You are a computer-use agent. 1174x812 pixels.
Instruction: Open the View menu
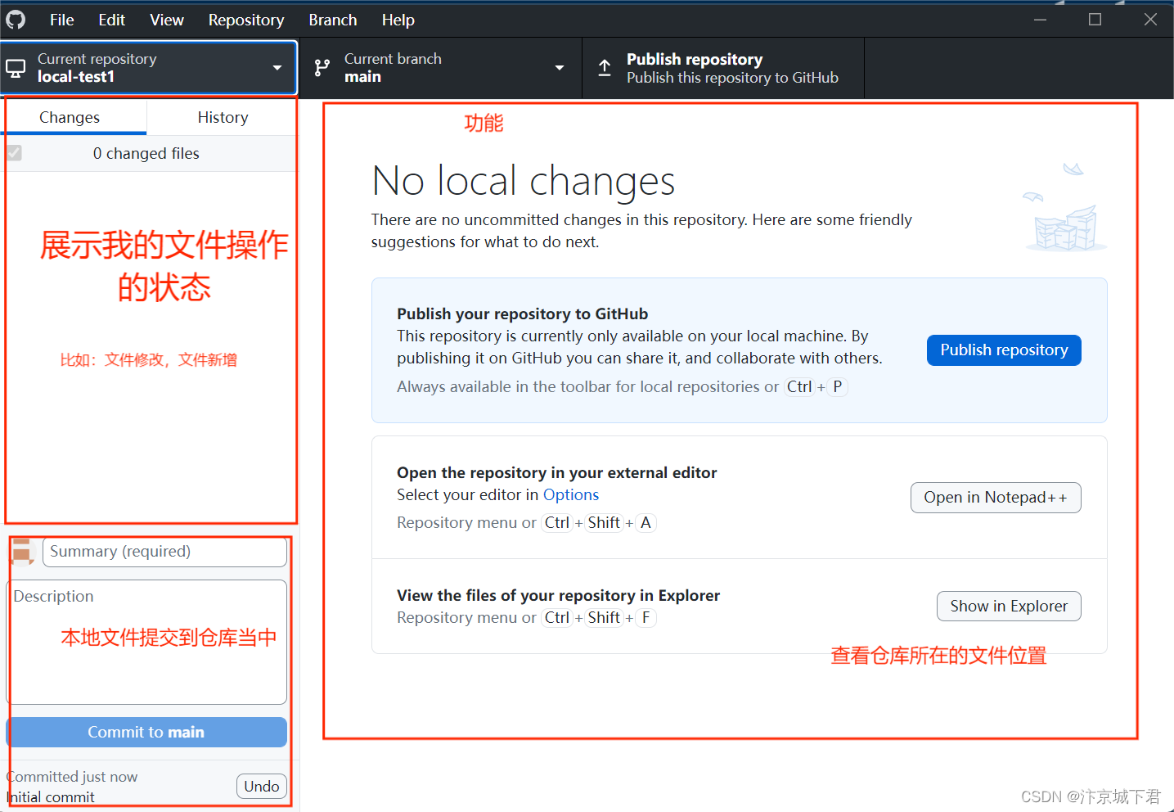click(x=167, y=20)
